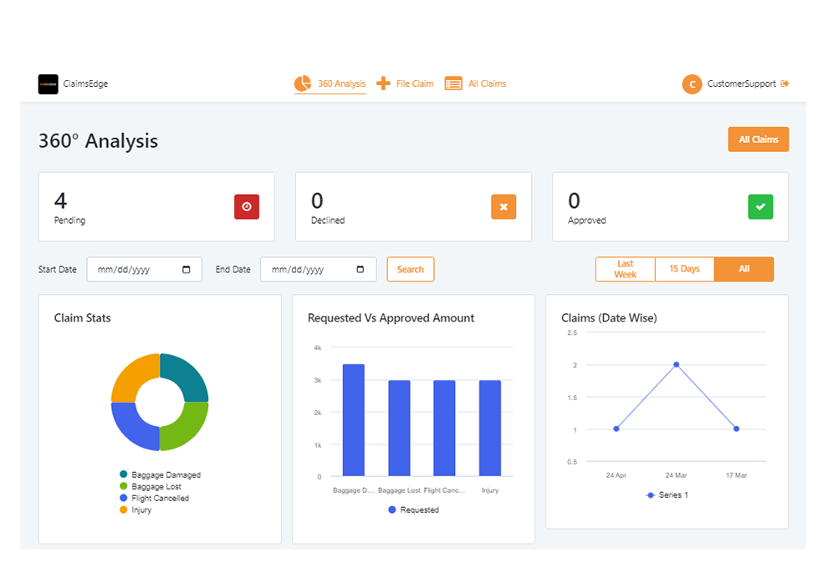The image size is (828, 568).
Task: Click the 360 Analysis pie chart icon
Action: (303, 84)
